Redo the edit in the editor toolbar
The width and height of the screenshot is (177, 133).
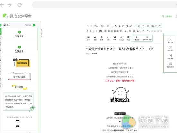(91, 26)
